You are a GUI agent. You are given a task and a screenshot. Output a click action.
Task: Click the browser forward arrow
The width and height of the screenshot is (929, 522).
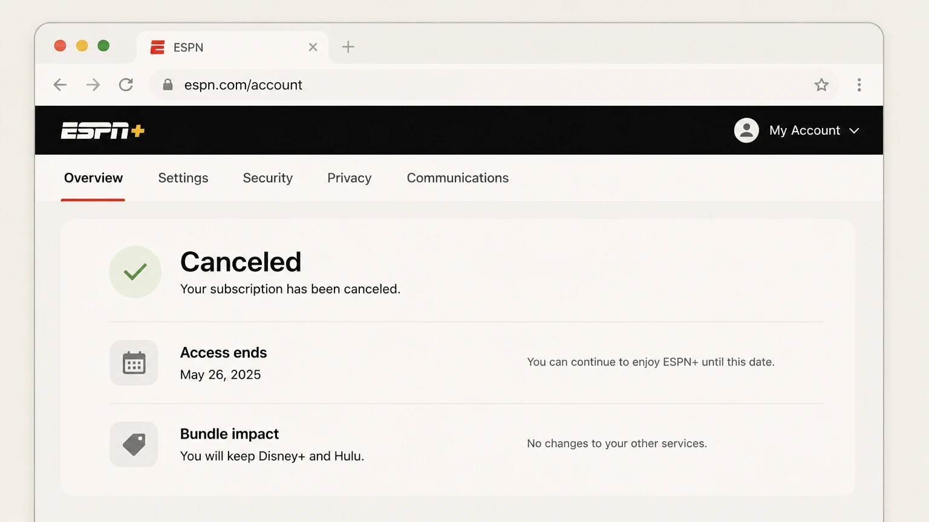click(93, 85)
